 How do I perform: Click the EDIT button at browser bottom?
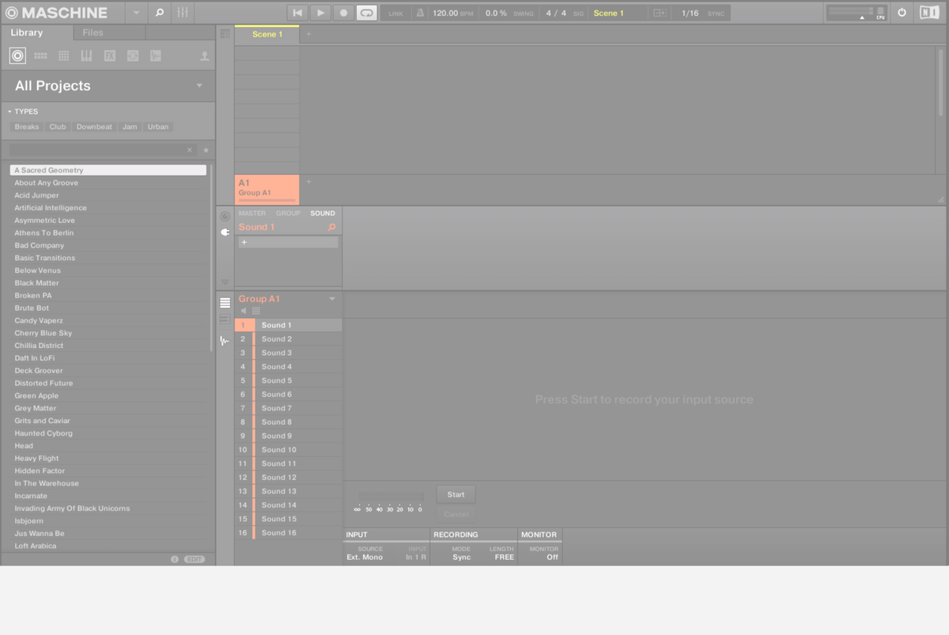(194, 559)
